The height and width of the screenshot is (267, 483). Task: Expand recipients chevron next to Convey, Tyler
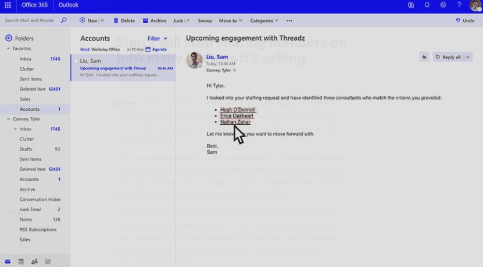[x=234, y=70]
